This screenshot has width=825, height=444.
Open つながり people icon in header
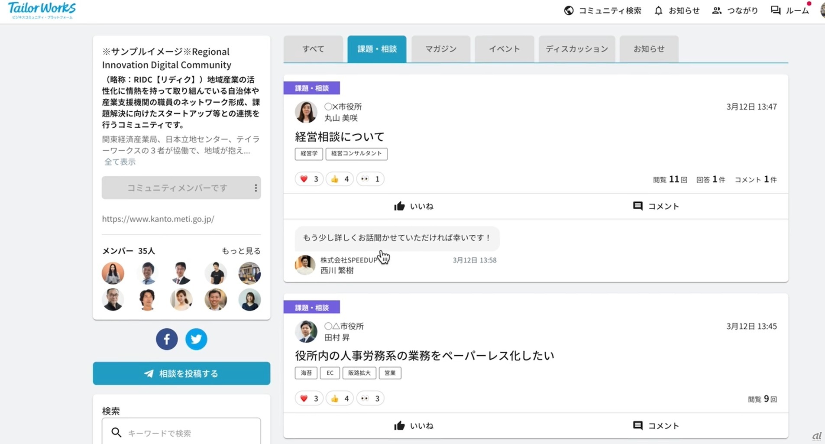717,11
